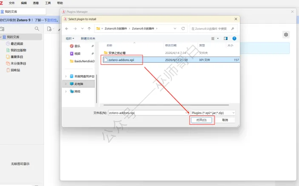The height and width of the screenshot is (186, 299).
Task: Open 最近阅读 in the Zotero sidebar
Action: (17, 44)
